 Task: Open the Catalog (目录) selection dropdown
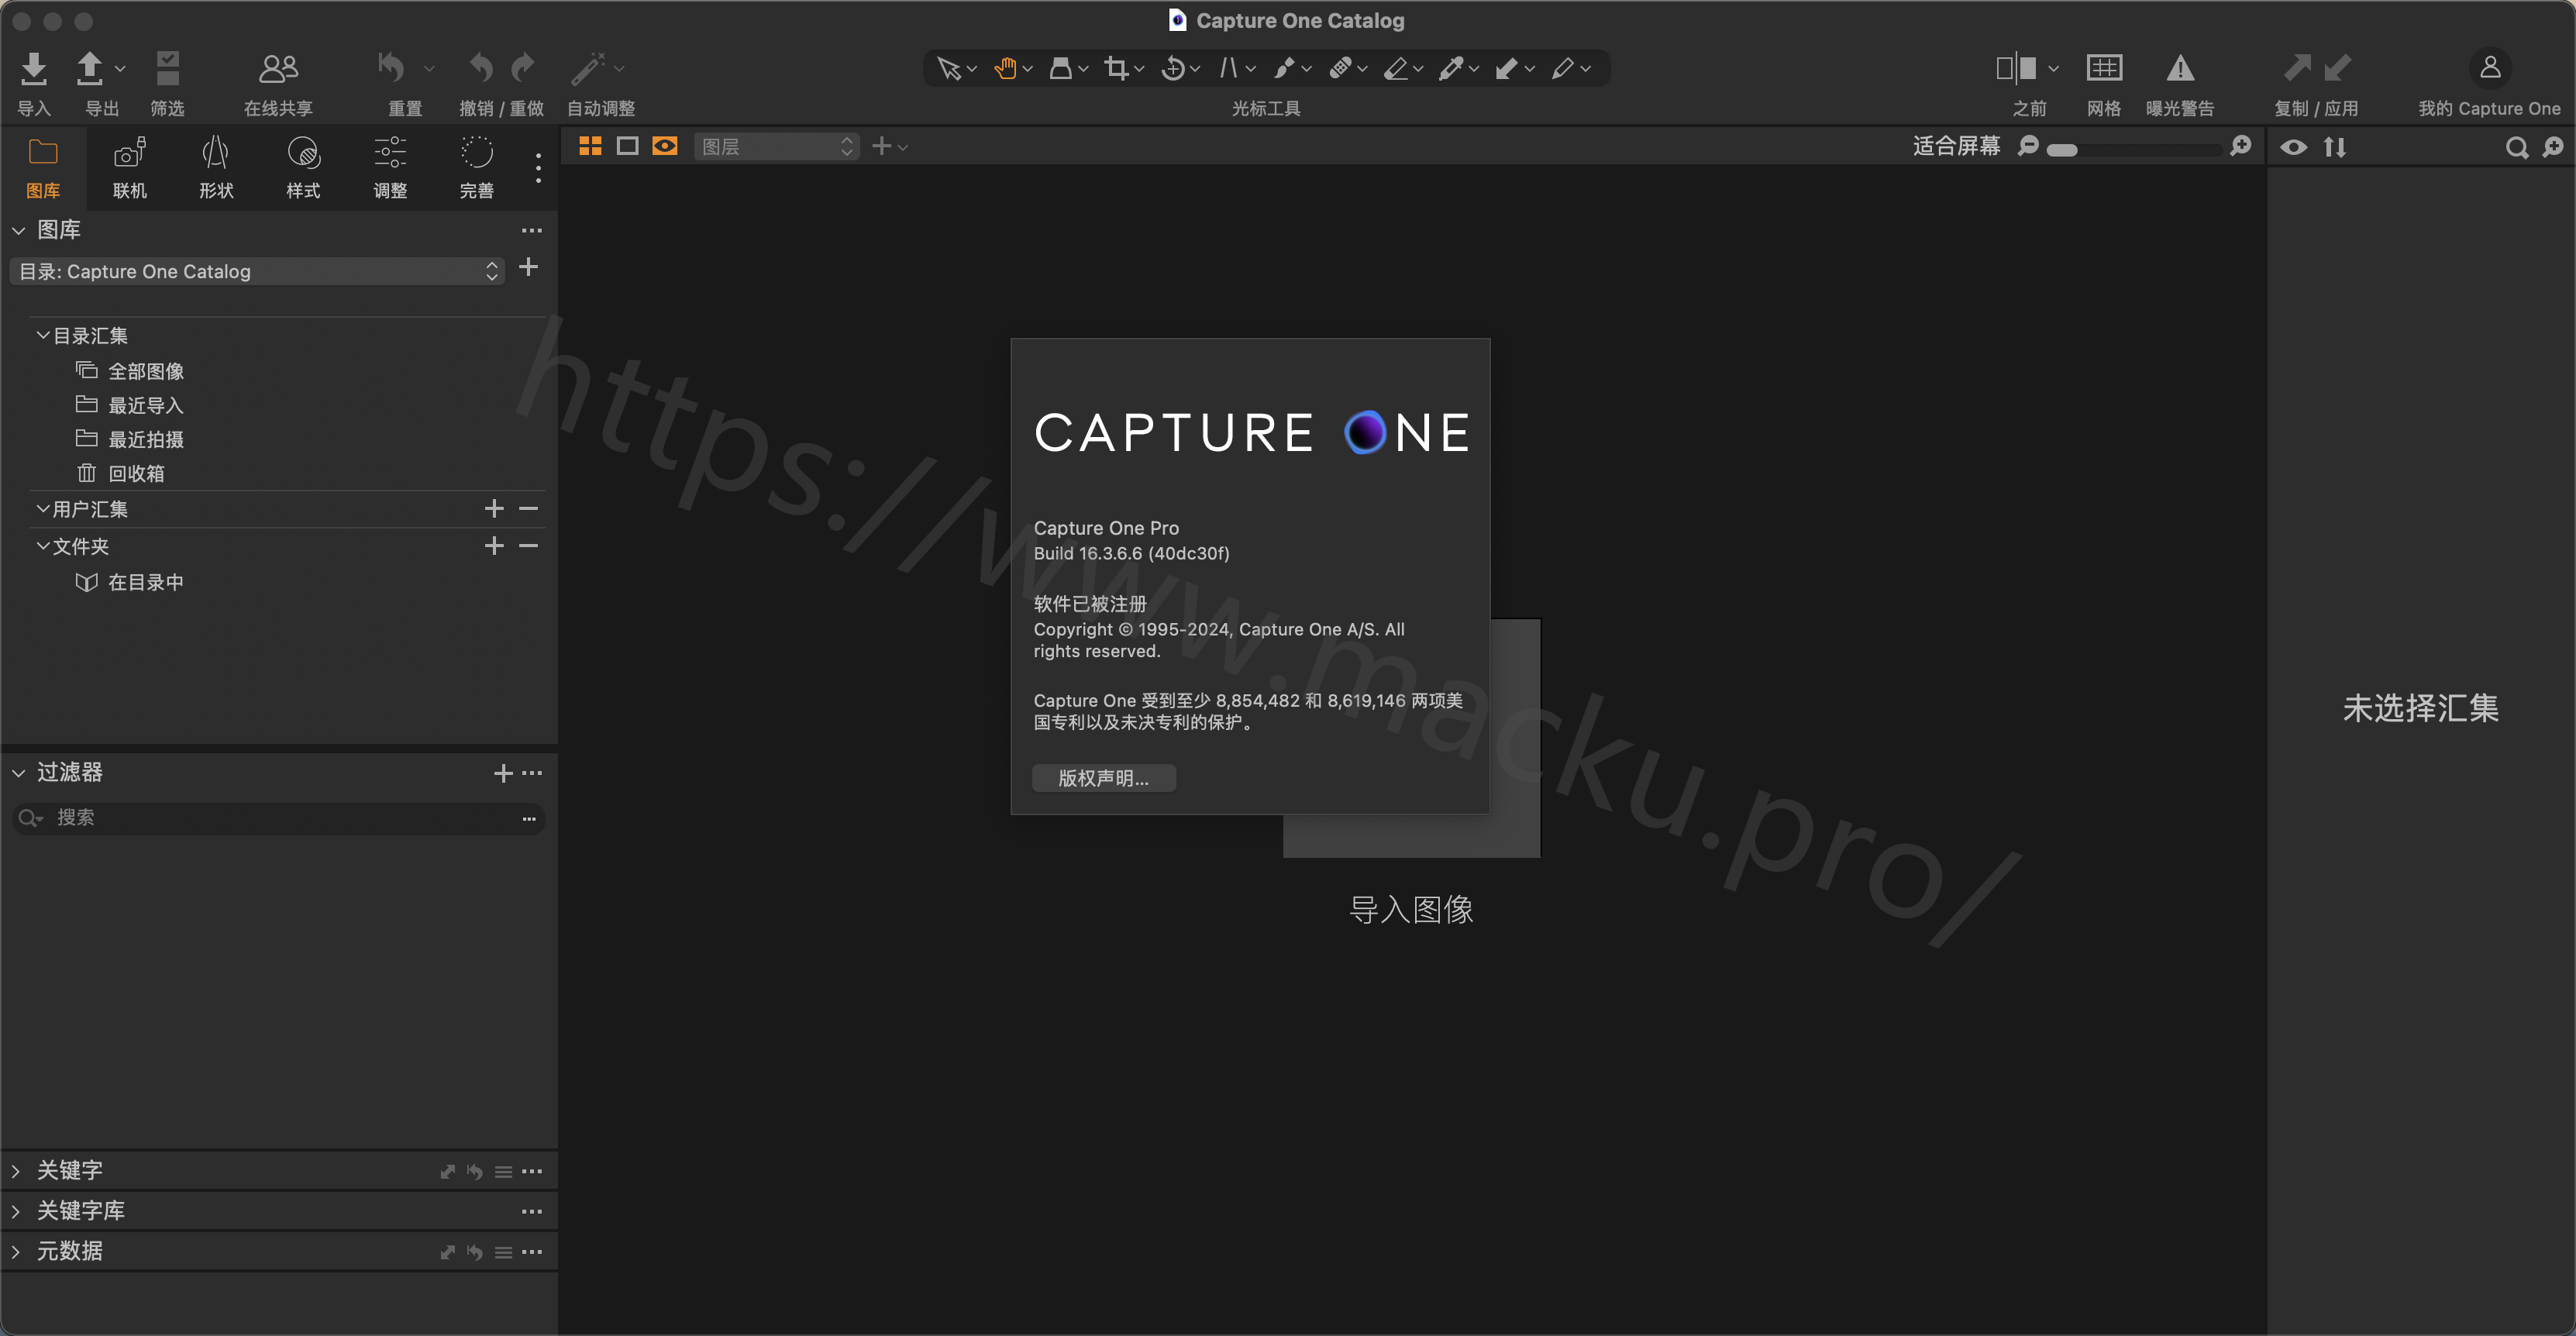(x=257, y=272)
